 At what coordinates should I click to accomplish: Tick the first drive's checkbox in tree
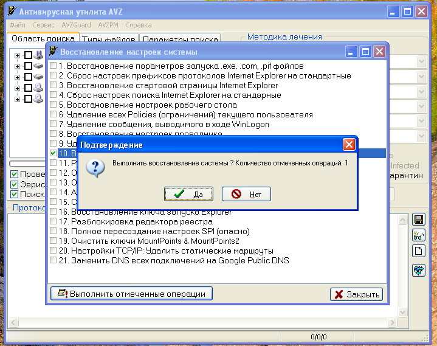(28, 55)
